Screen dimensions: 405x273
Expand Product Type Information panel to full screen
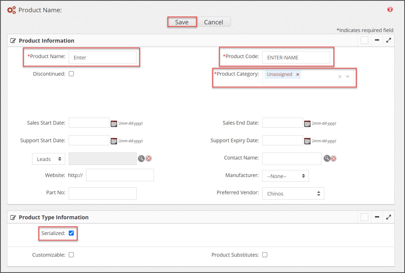388,217
